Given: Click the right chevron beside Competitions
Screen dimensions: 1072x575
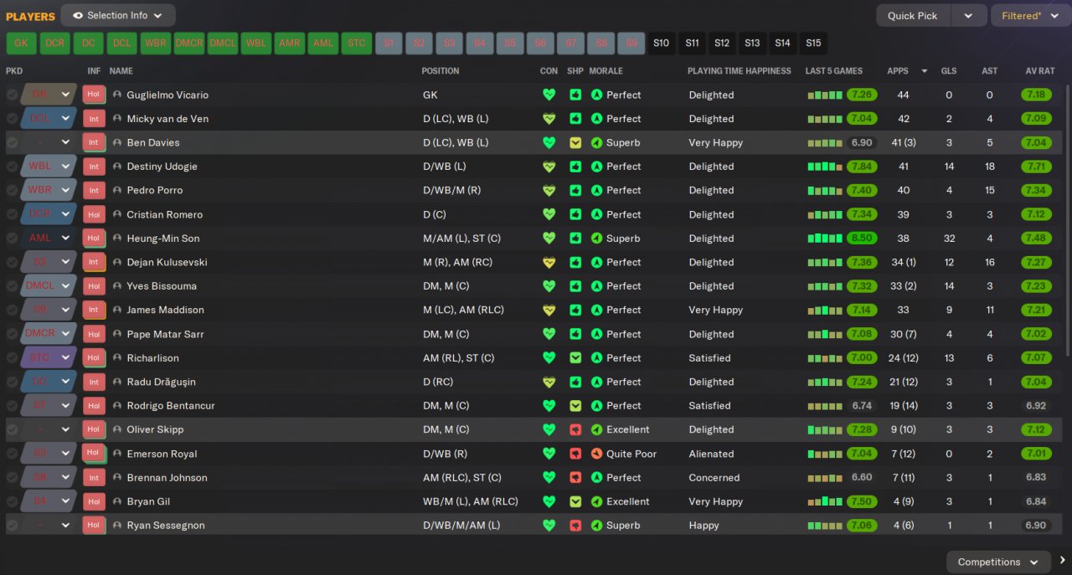Looking at the screenshot, I should pos(1062,562).
